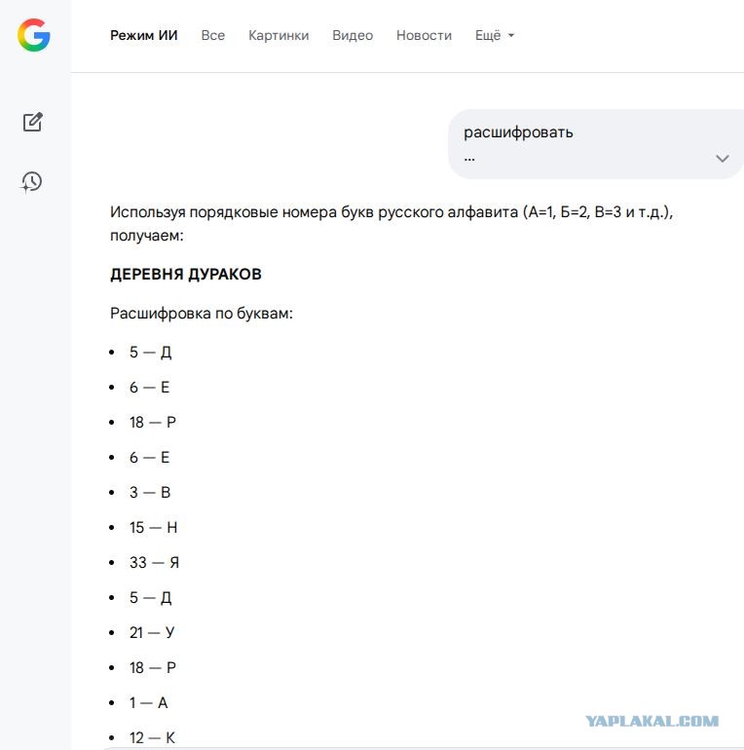Click the list item 21 — У
The image size is (744, 750).
(x=152, y=633)
